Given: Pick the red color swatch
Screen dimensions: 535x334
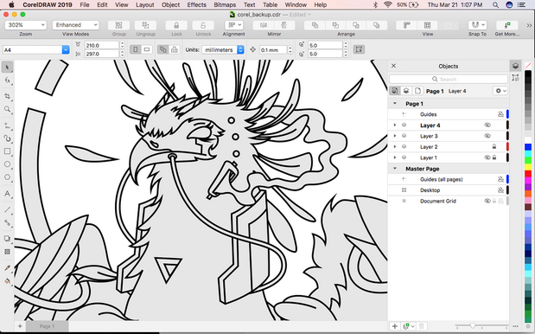Looking at the screenshot, I should [x=528, y=174].
